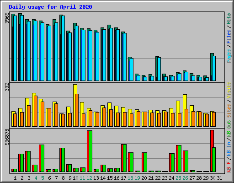Select green weekend day 26 label

click(x=185, y=178)
